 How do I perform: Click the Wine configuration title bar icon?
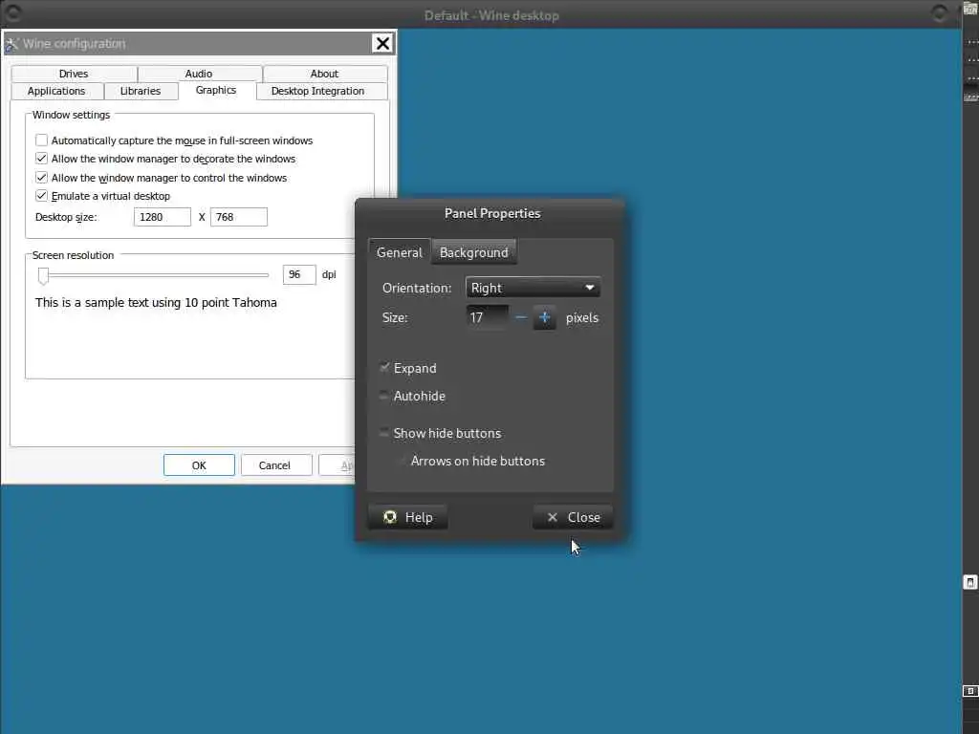tap(11, 44)
